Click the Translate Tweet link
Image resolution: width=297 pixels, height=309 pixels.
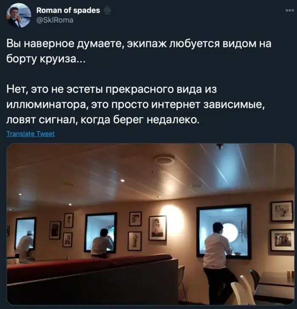pos(31,134)
